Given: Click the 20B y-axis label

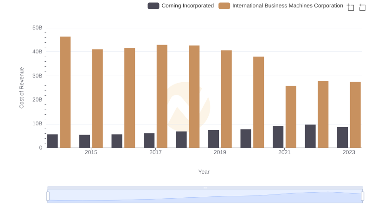Looking at the screenshot, I should pyautogui.click(x=38, y=100).
